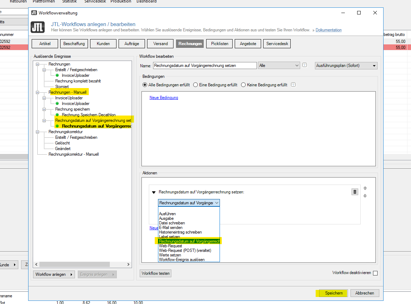Select the Rechnungskorrektur - Manuell tree node
This screenshot has width=411, height=304.
pos(74,154)
